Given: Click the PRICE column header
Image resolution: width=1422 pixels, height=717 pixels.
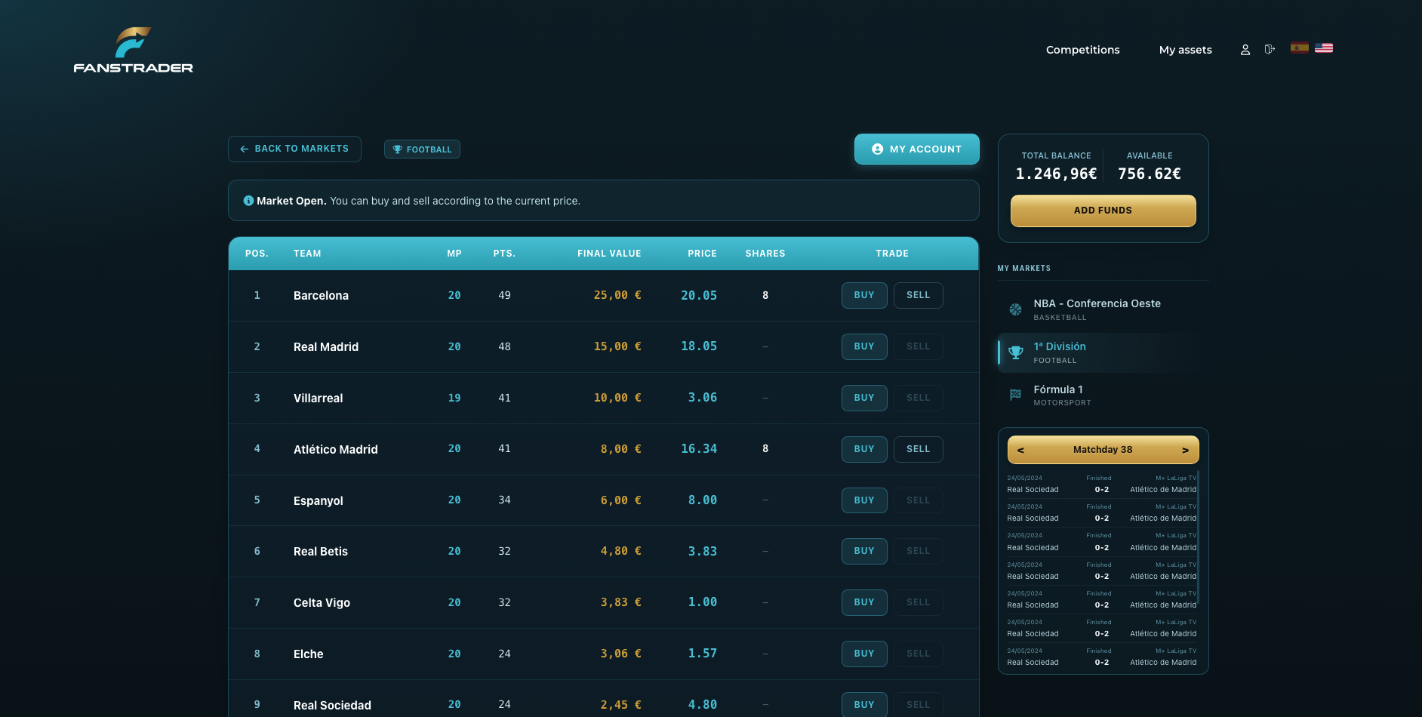Looking at the screenshot, I should [x=702, y=254].
